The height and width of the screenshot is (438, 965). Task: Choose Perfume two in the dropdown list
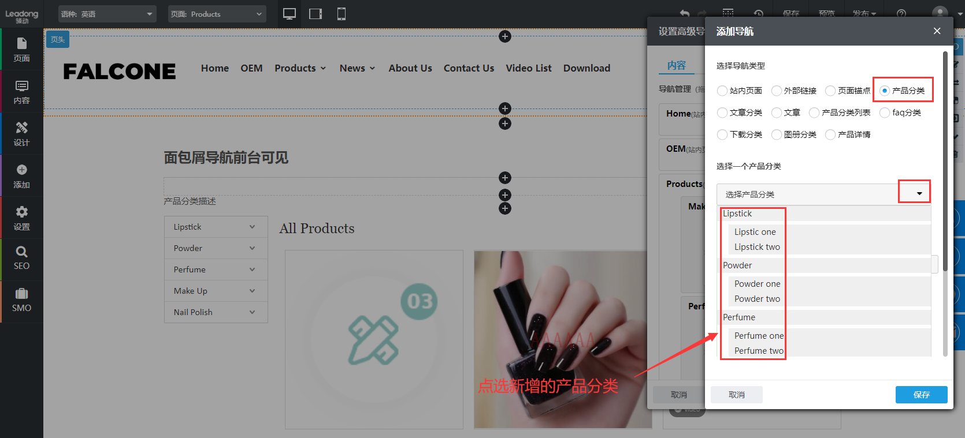click(759, 351)
